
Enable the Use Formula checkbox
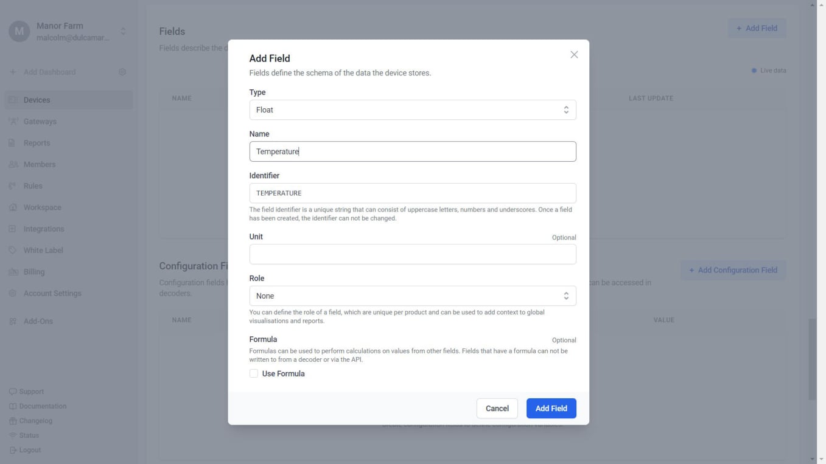[x=254, y=373]
